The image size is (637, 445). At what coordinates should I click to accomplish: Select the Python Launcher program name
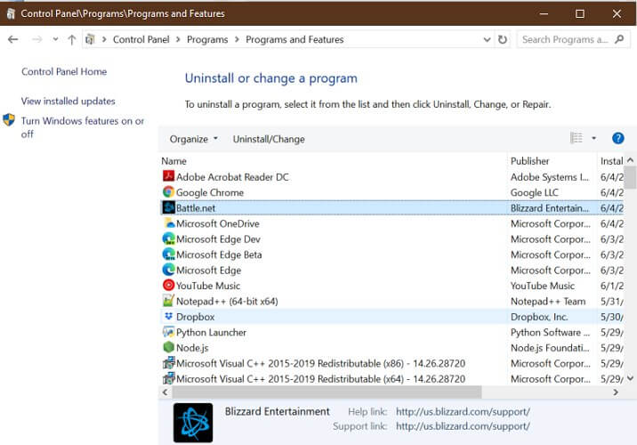coord(211,333)
